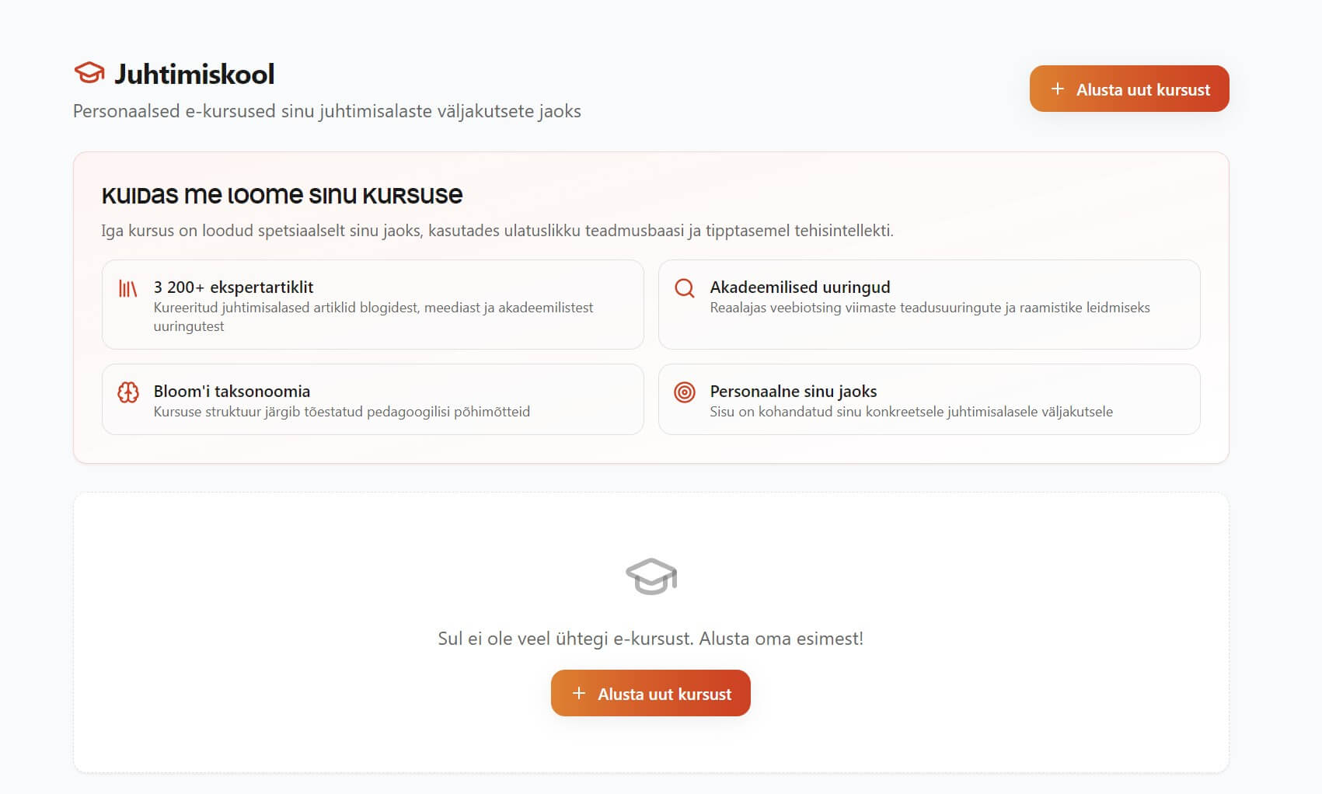The height and width of the screenshot is (794, 1322).
Task: Click the 'Iga kursus on loodud' description text
Action: click(x=497, y=231)
